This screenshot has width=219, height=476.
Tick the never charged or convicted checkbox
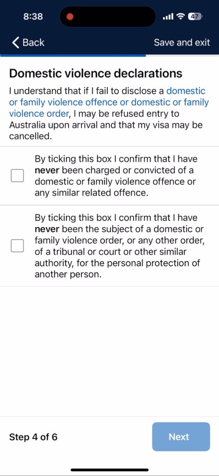click(17, 176)
